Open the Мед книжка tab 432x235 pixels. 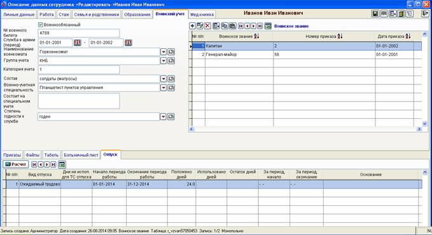pyautogui.click(x=202, y=15)
